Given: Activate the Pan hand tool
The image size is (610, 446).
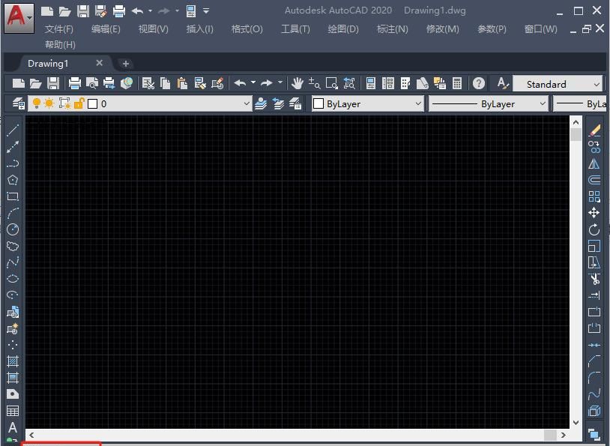Looking at the screenshot, I should [x=298, y=83].
